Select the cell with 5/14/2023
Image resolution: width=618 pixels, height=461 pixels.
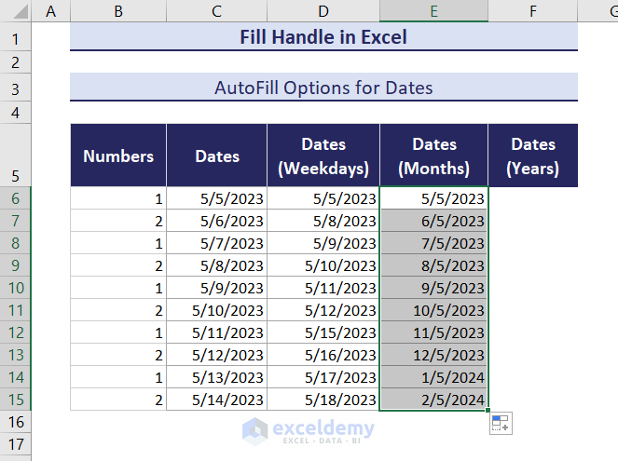click(x=216, y=400)
